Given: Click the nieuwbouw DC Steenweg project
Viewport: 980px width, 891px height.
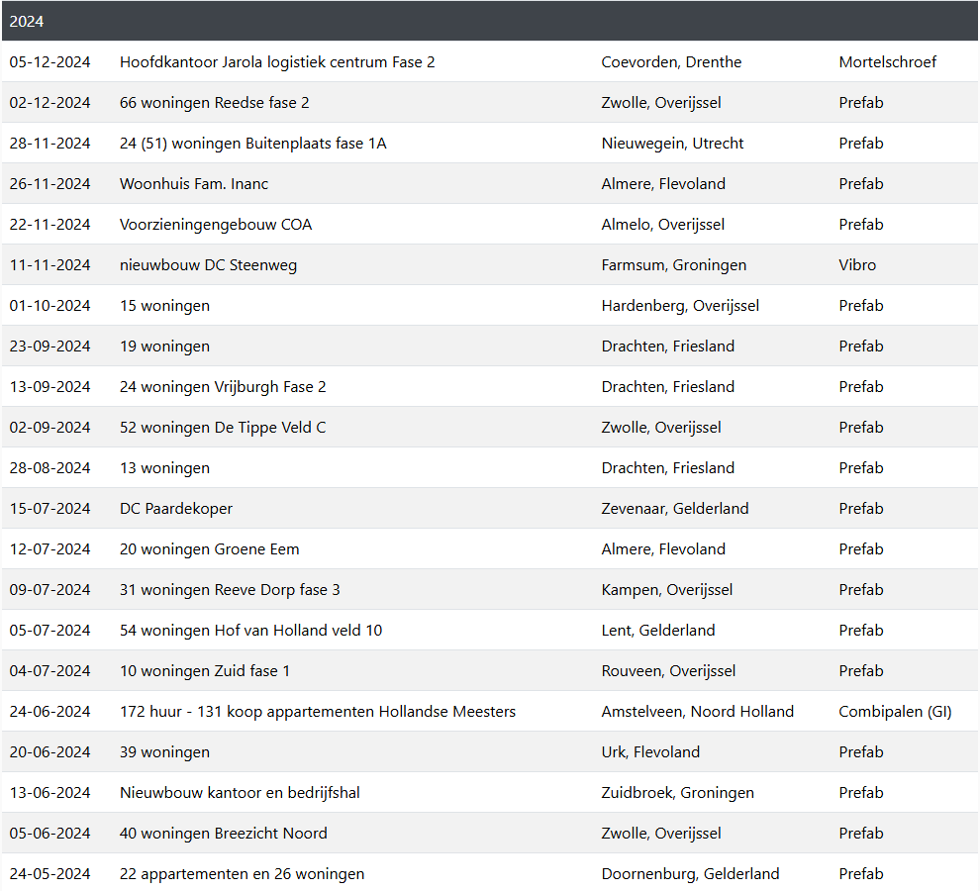Looking at the screenshot, I should 208,265.
